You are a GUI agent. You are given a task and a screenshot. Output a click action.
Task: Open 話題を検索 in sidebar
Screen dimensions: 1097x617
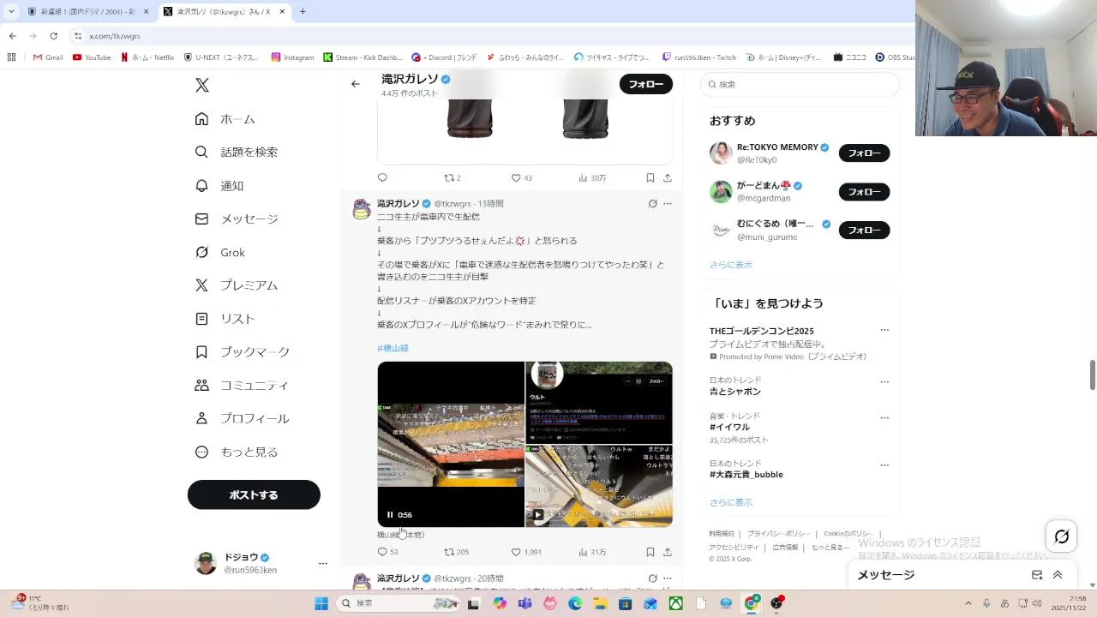pyautogui.click(x=236, y=152)
